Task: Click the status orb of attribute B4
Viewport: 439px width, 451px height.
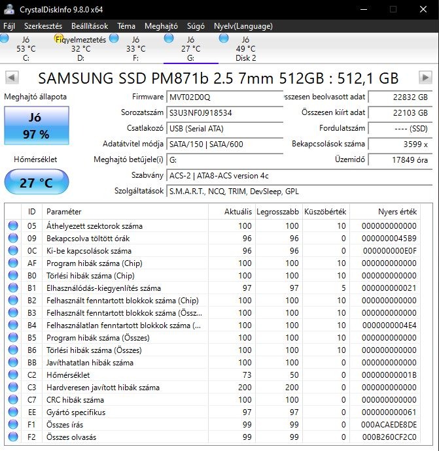Action: pos(13,325)
